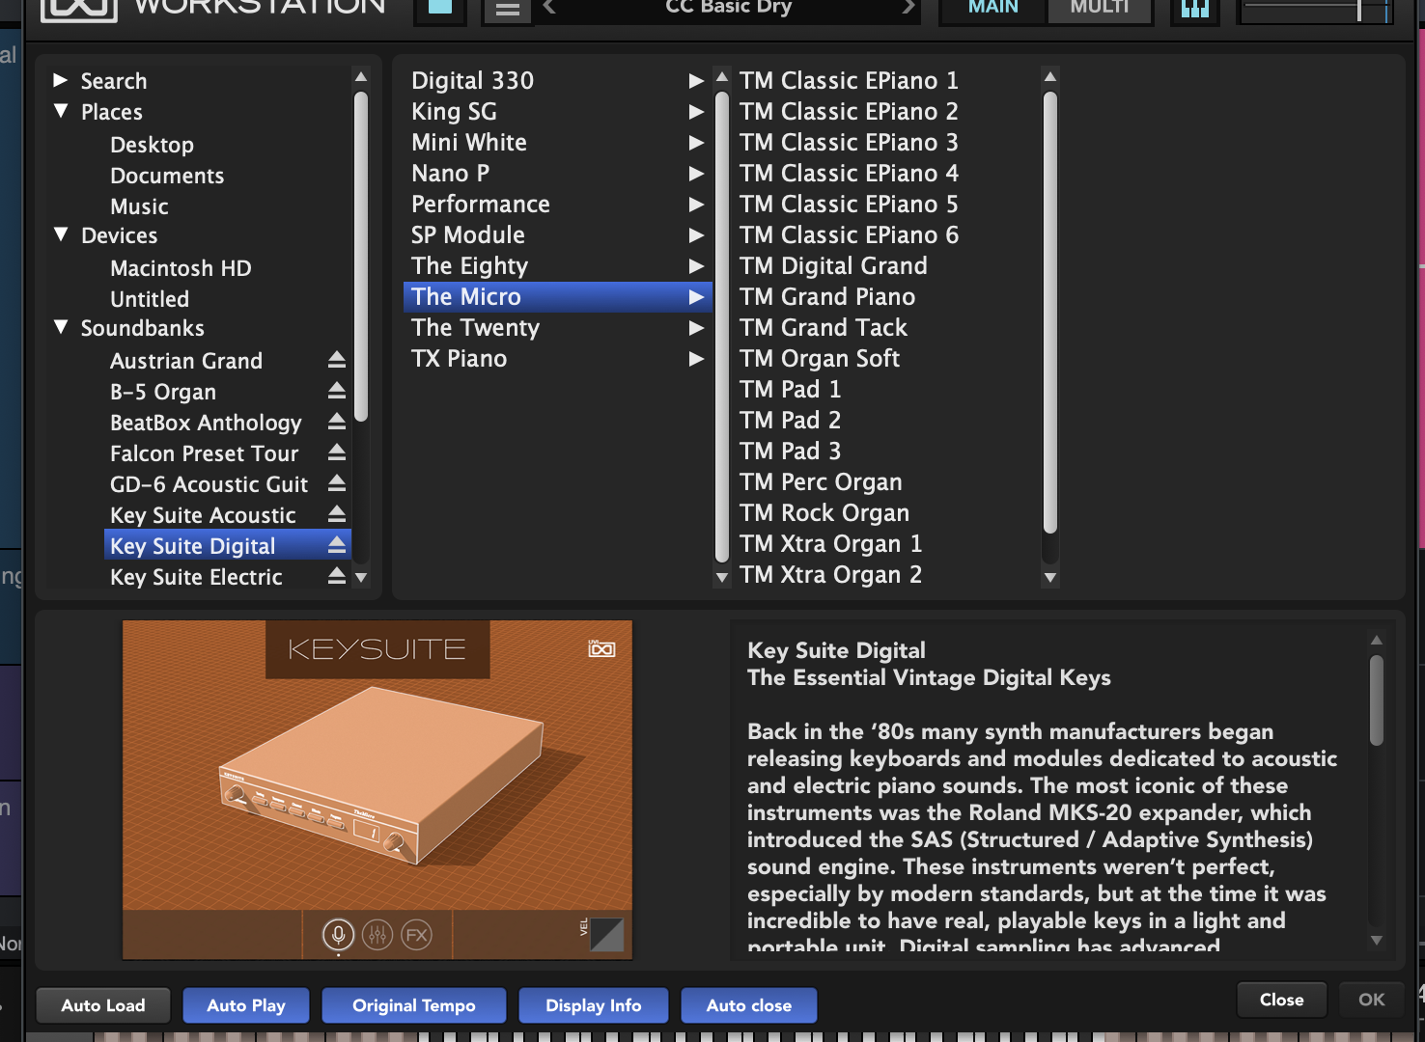Collapse the Devices section
Viewport: 1425px width, 1042px height.
point(61,234)
